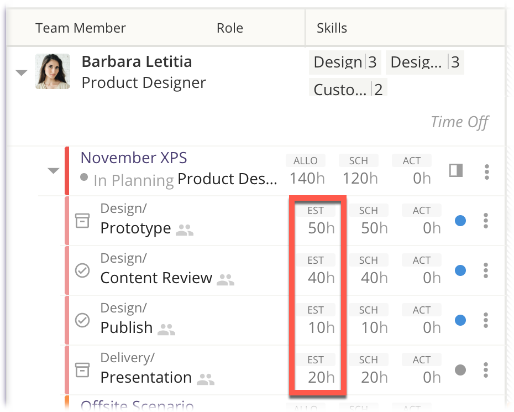The width and height of the screenshot is (514, 412).
Task: Open the November XPS project link
Action: [x=133, y=158]
